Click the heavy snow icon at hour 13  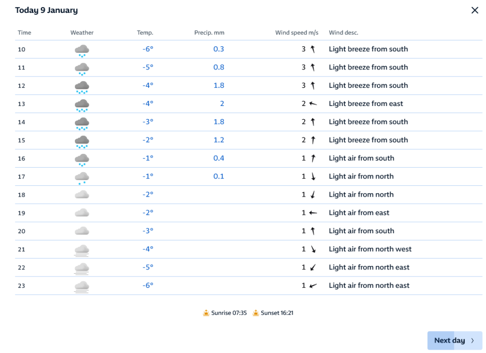[82, 104]
